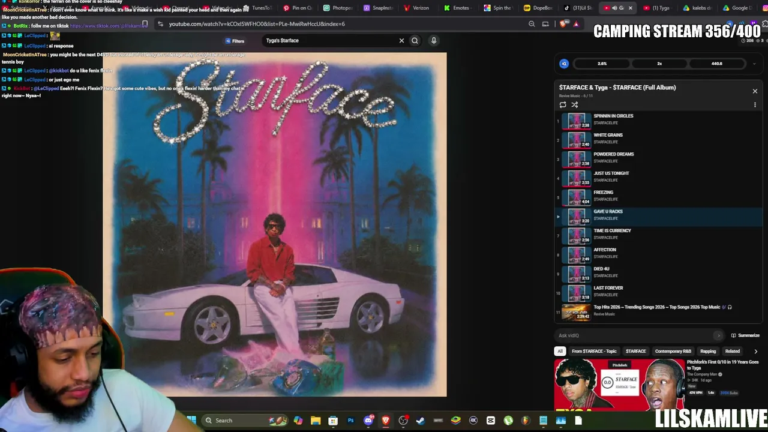The height and width of the screenshot is (432, 768).
Task: Click the Brave Rewards triangle icon
Action: (576, 24)
